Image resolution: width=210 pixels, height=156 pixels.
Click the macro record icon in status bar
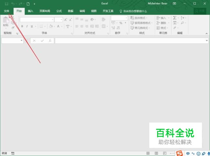[13, 153]
